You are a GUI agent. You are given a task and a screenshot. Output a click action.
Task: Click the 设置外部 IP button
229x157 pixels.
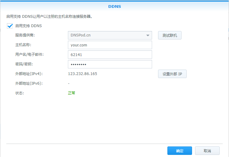pos(172,74)
